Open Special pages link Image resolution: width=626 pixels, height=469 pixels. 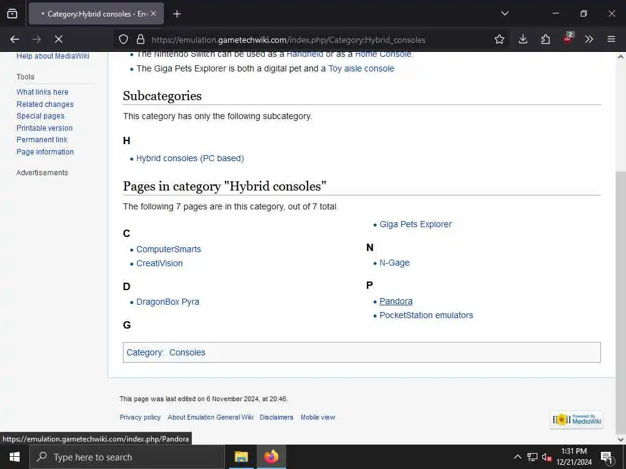pyautogui.click(x=40, y=116)
